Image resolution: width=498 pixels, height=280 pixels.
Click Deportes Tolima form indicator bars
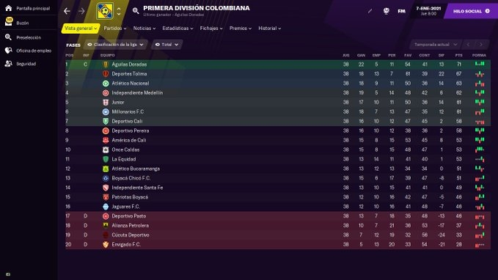[479, 74]
